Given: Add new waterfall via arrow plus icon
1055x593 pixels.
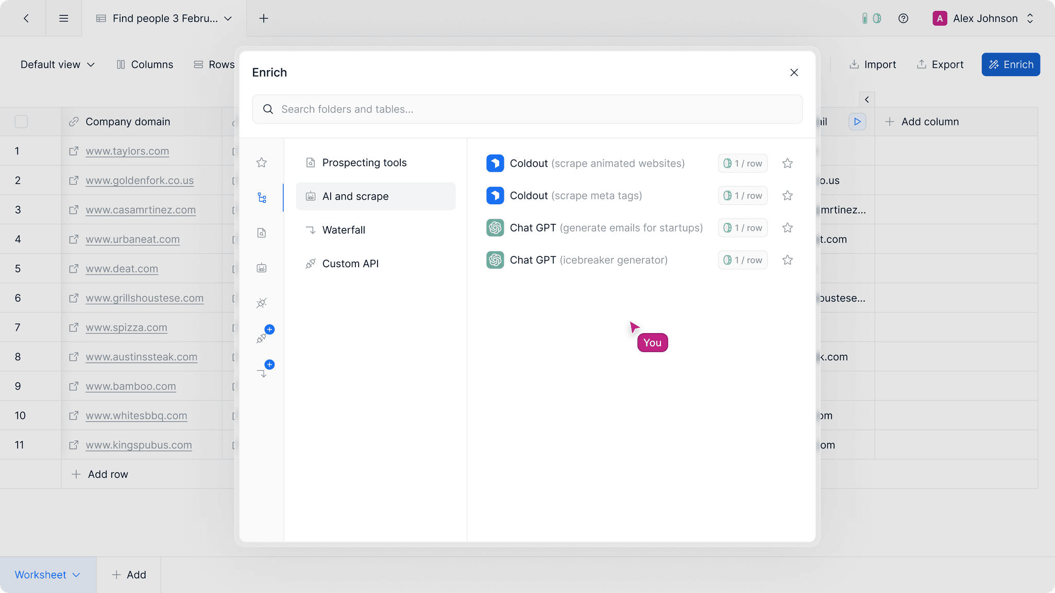Looking at the screenshot, I should tap(264, 370).
